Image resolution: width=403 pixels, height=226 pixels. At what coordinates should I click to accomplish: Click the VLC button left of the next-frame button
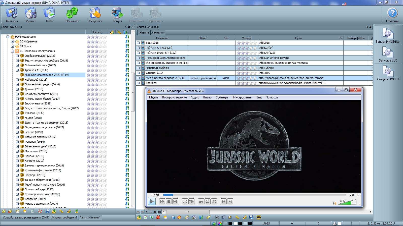click(224, 201)
